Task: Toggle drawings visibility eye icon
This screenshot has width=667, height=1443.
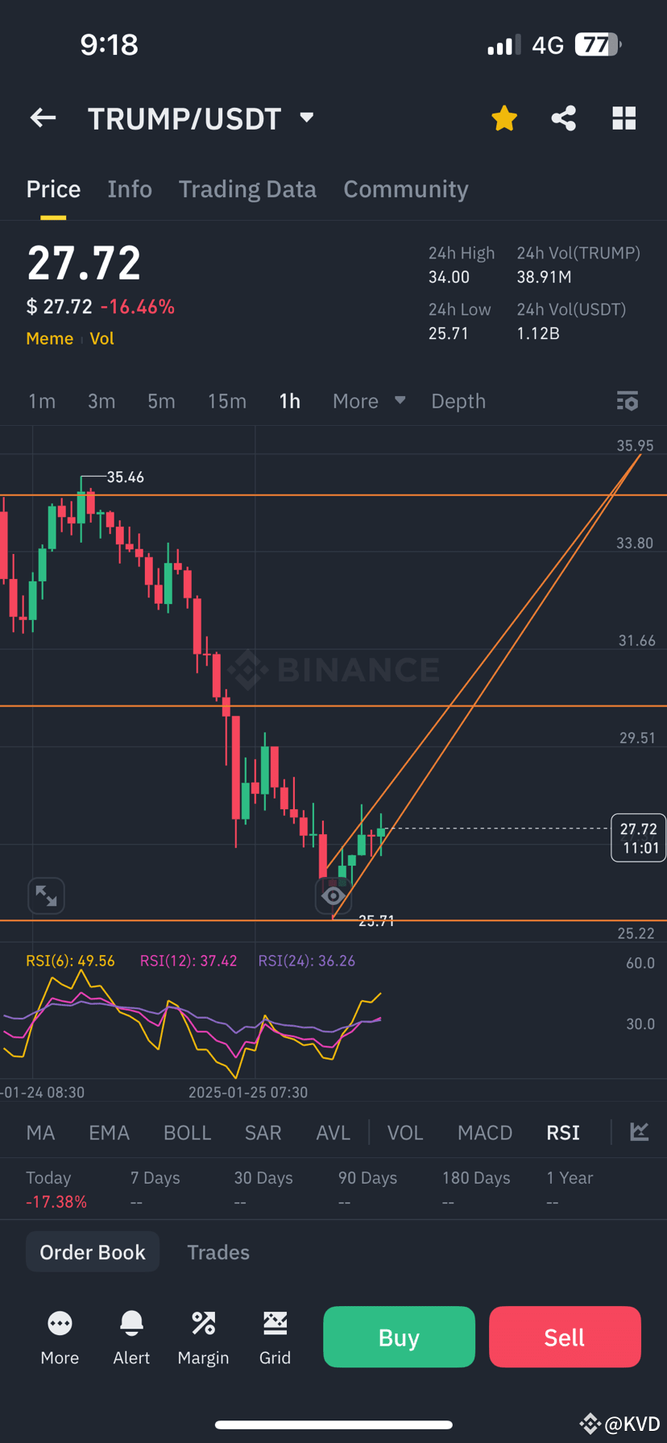Action: point(333,895)
